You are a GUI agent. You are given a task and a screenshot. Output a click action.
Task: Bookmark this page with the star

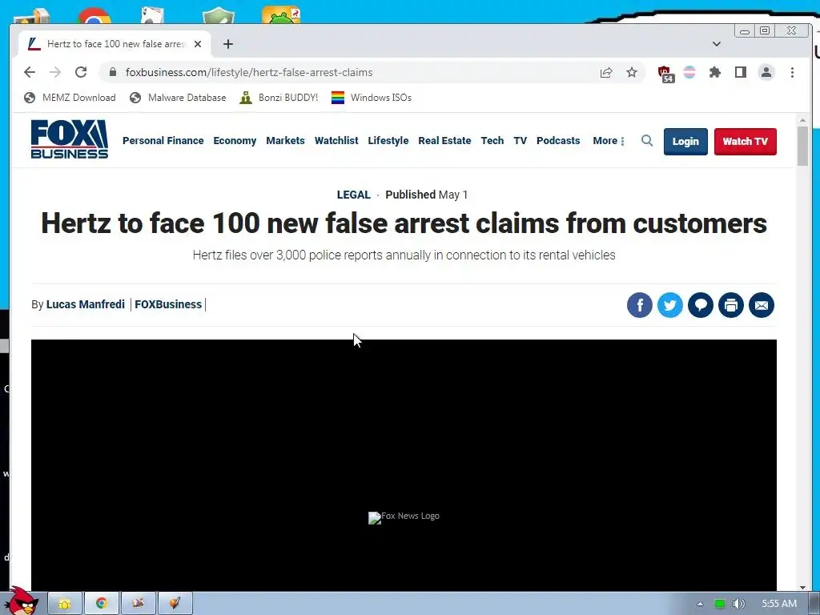pyautogui.click(x=632, y=72)
